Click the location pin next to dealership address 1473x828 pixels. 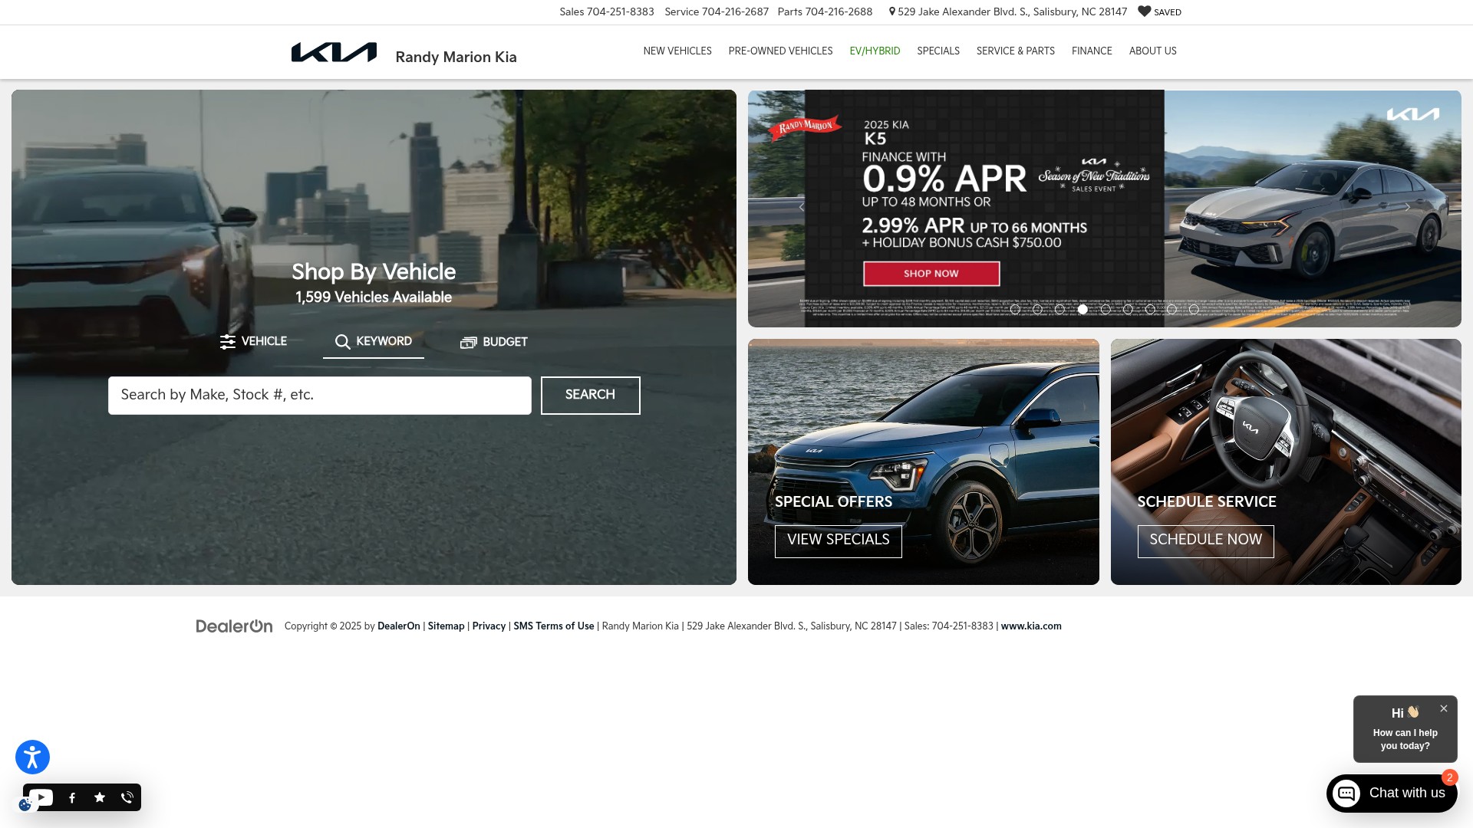(x=891, y=11)
